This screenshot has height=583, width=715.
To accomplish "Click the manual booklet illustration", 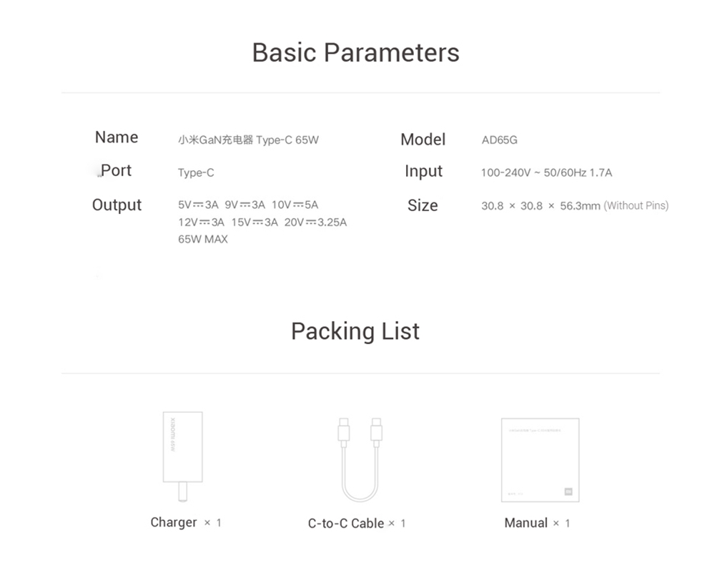I will (x=540, y=459).
